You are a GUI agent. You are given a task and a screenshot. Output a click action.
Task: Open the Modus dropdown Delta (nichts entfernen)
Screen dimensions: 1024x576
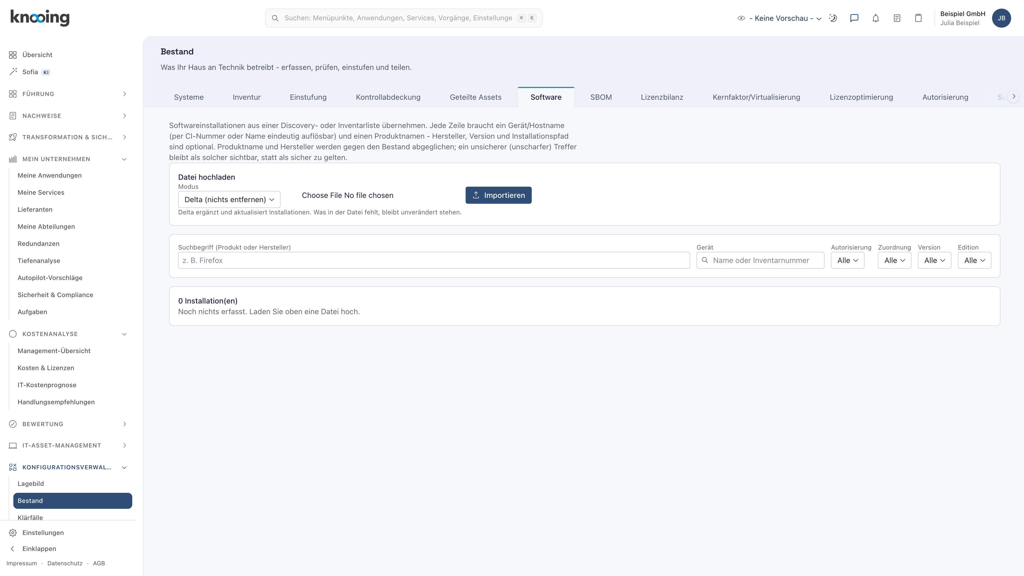coord(229,199)
